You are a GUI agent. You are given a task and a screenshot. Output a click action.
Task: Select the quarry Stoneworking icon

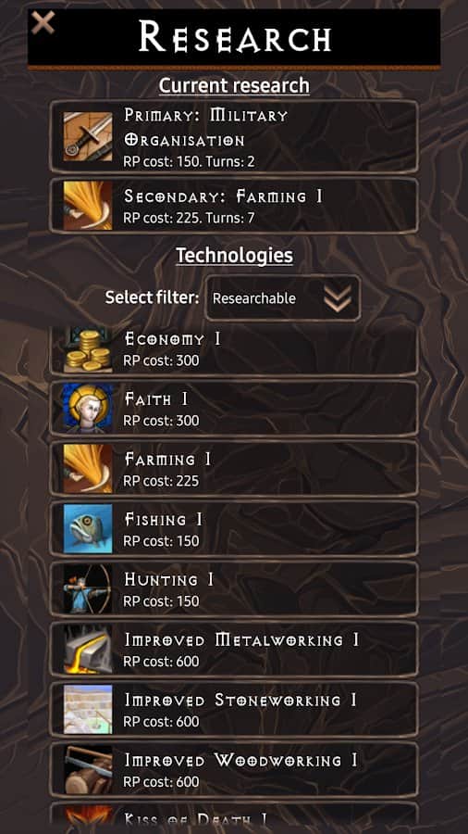coord(88,709)
